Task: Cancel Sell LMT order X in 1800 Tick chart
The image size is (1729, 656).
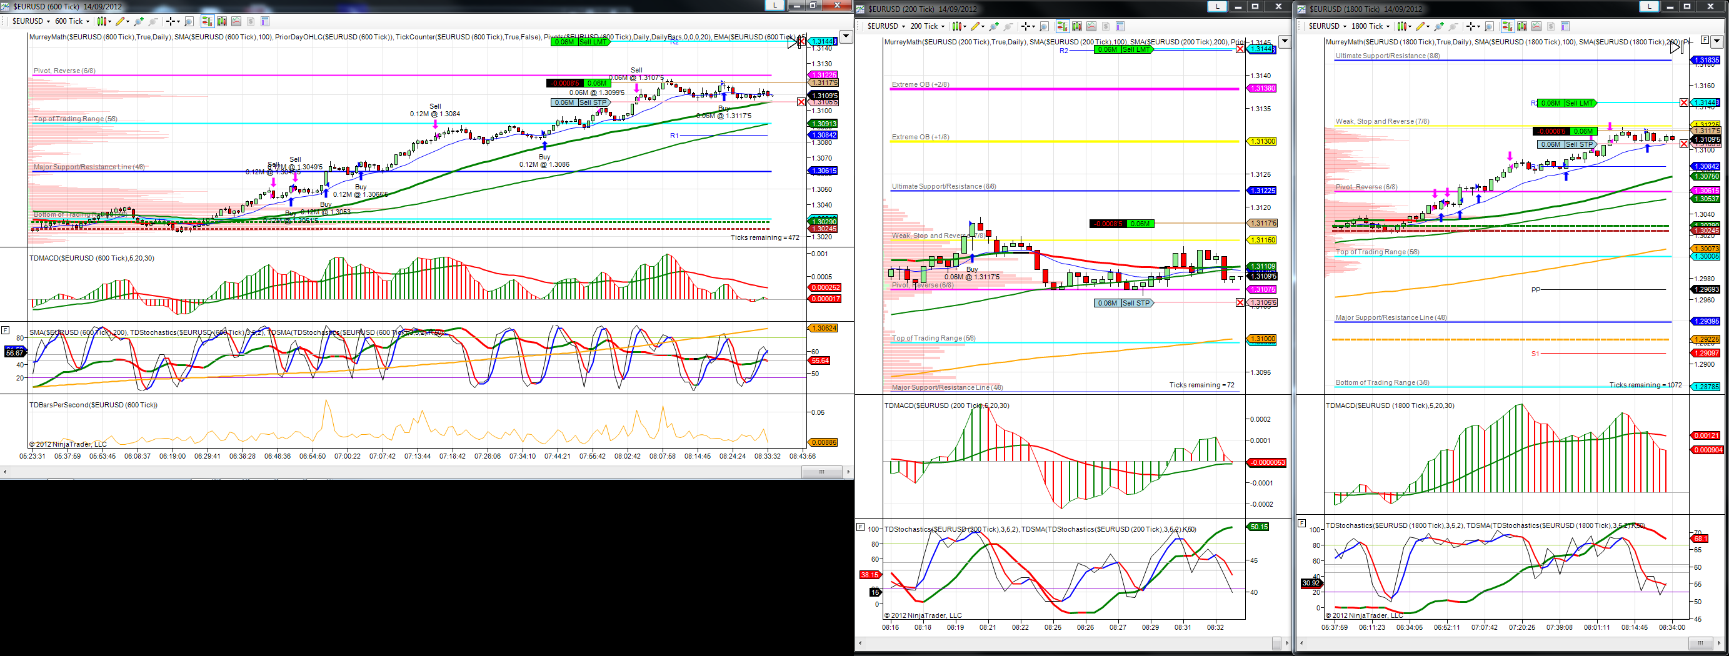Action: (1683, 102)
